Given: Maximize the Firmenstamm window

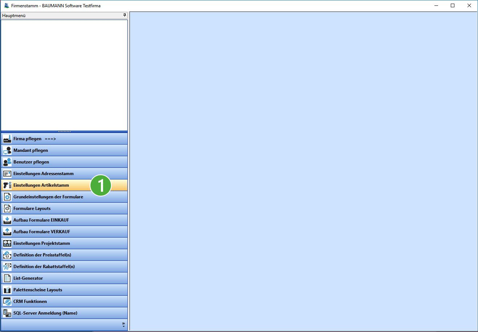Looking at the screenshot, I should click(453, 5).
